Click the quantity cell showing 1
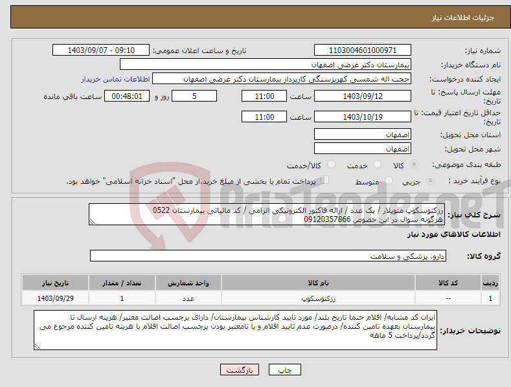 click(122, 298)
